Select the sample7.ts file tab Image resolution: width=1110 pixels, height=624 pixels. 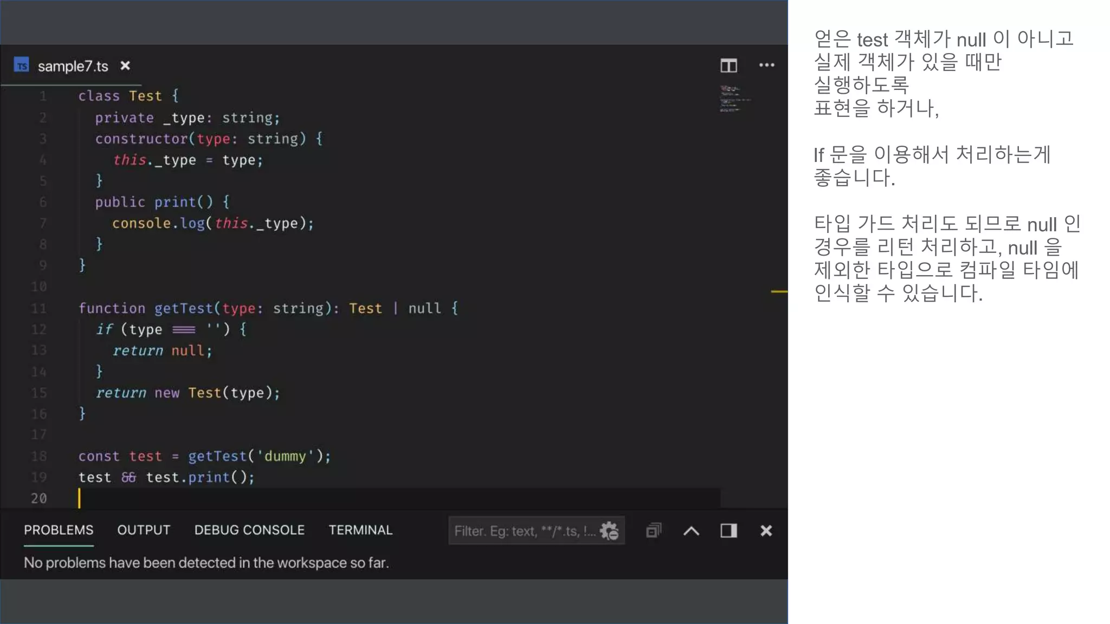point(73,66)
